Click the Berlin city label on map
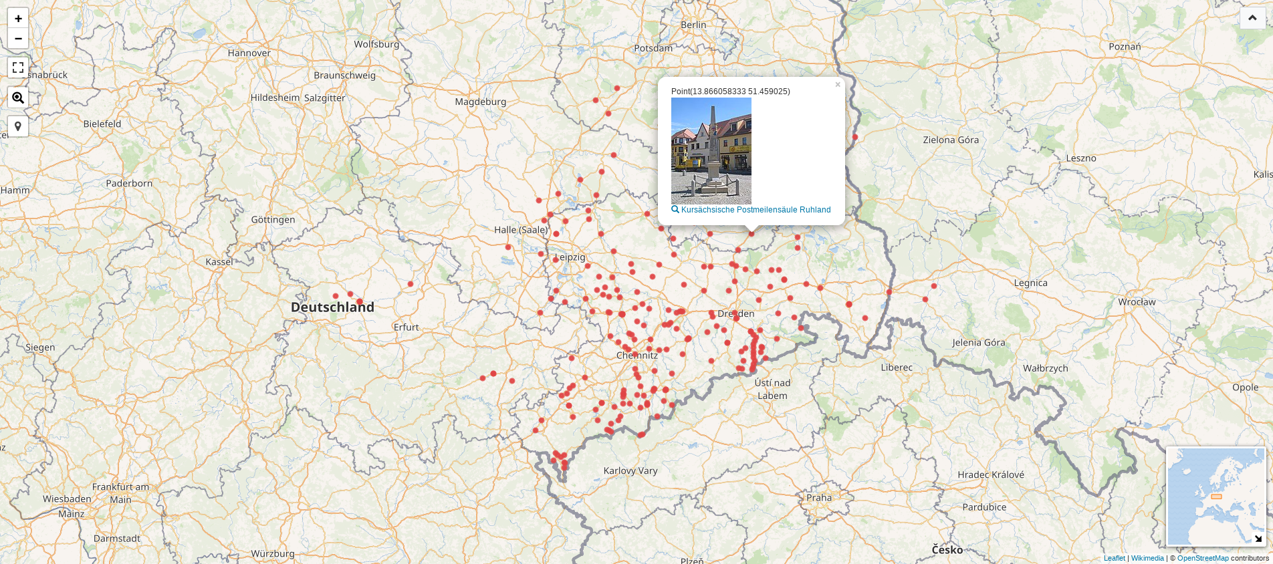The image size is (1273, 564). pyautogui.click(x=693, y=25)
